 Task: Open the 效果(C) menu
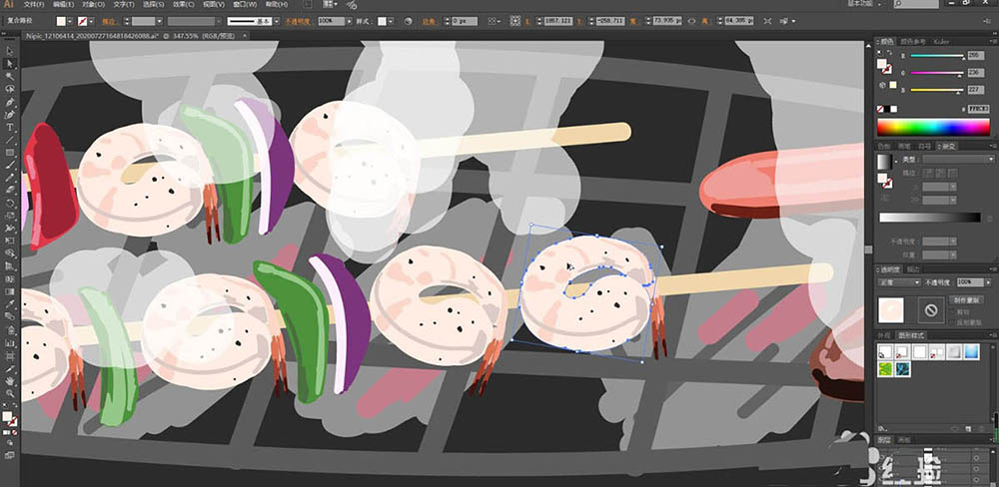(184, 4)
